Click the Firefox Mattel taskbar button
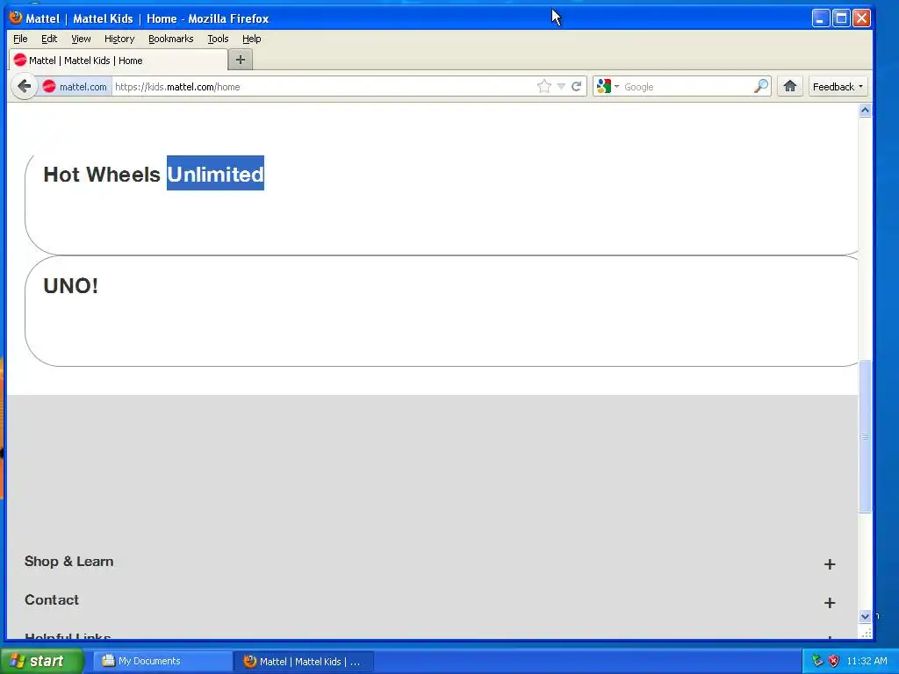Viewport: 899px width, 674px height. coord(304,662)
